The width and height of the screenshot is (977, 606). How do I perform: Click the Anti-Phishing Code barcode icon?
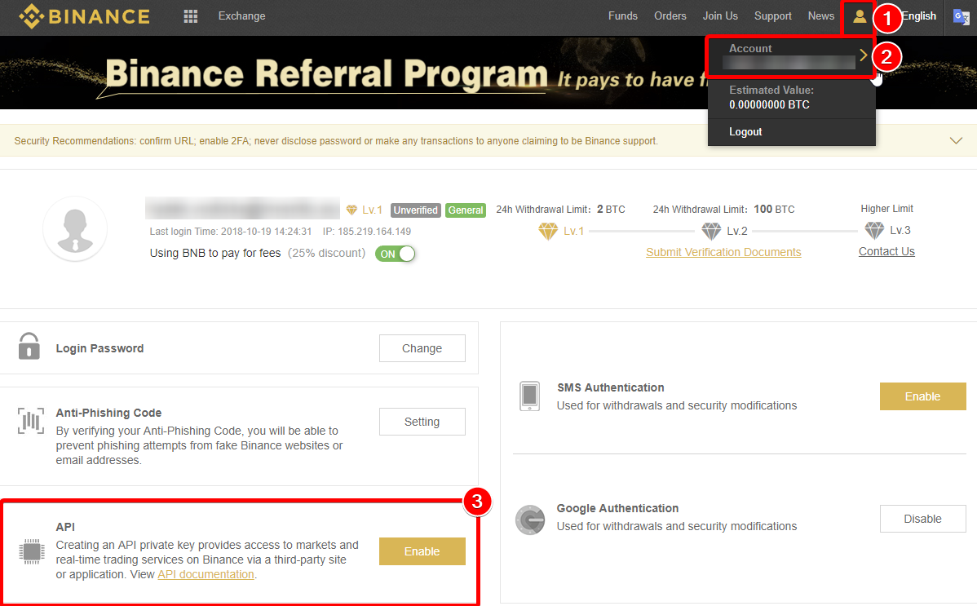tap(31, 421)
